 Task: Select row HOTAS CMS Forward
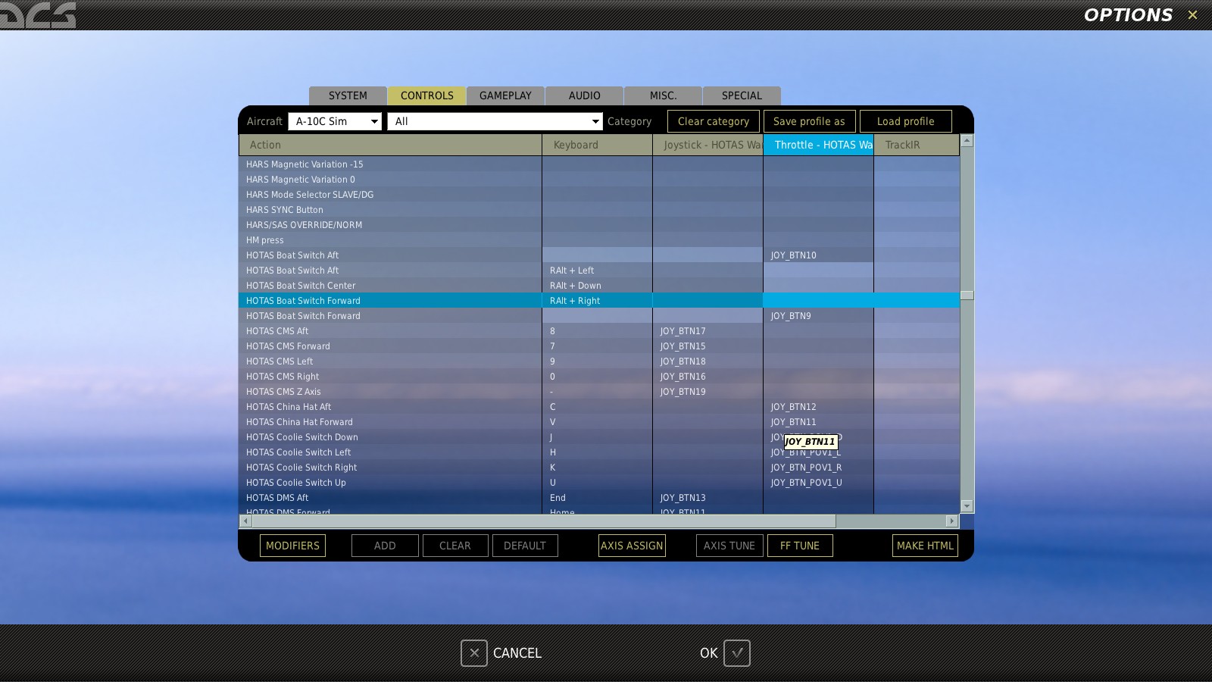(599, 346)
